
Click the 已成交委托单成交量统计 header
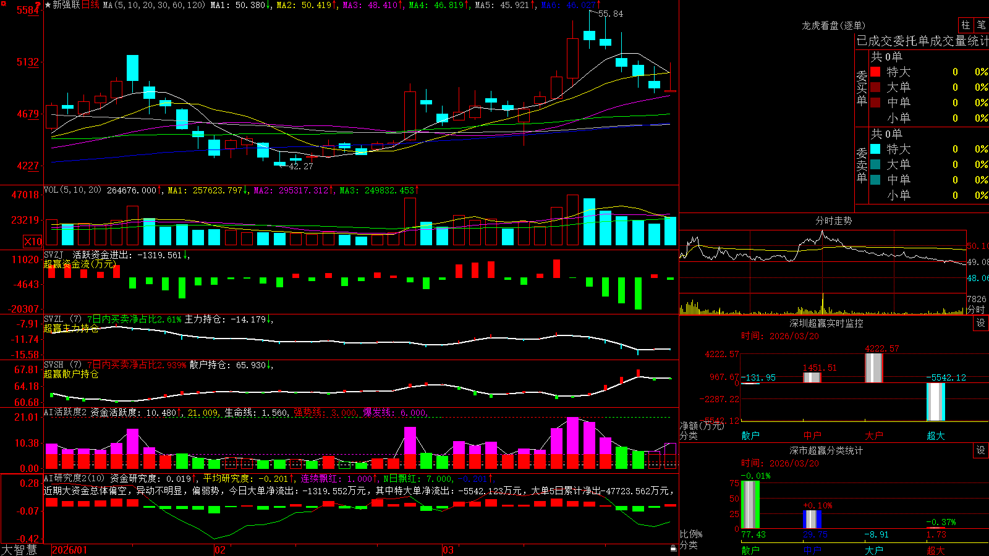pyautogui.click(x=922, y=41)
